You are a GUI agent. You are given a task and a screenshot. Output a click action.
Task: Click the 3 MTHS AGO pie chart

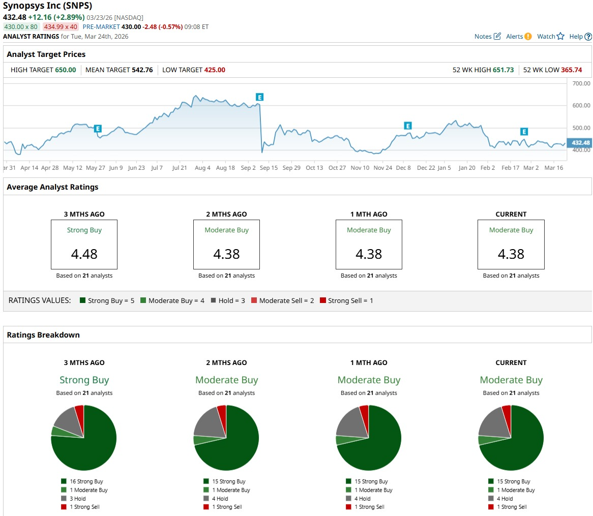click(x=84, y=438)
